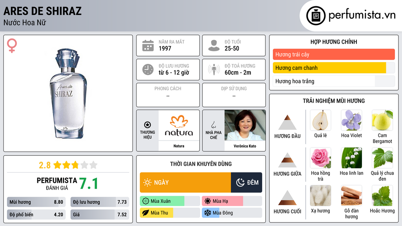Screen dimensions: 402x226
Task: Open the Natura brand logo
Action: coord(179,126)
